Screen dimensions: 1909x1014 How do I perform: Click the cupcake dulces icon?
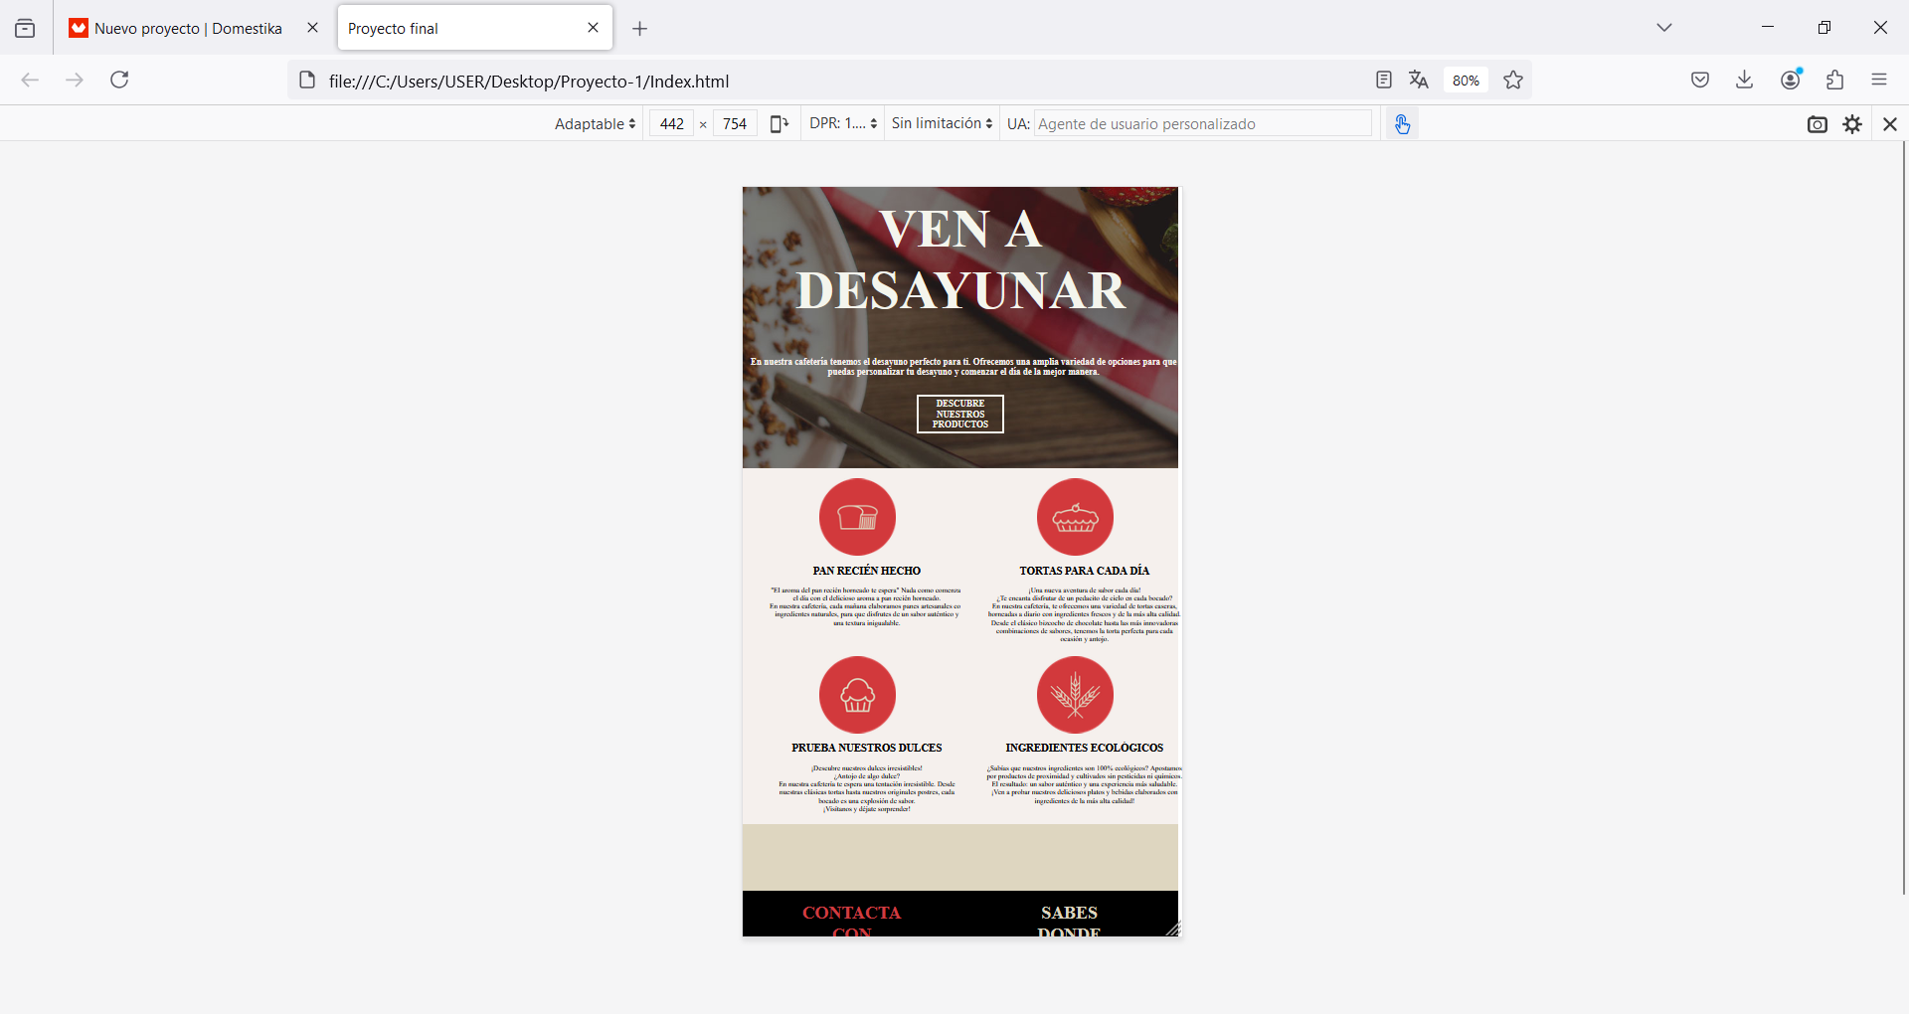coord(857,694)
